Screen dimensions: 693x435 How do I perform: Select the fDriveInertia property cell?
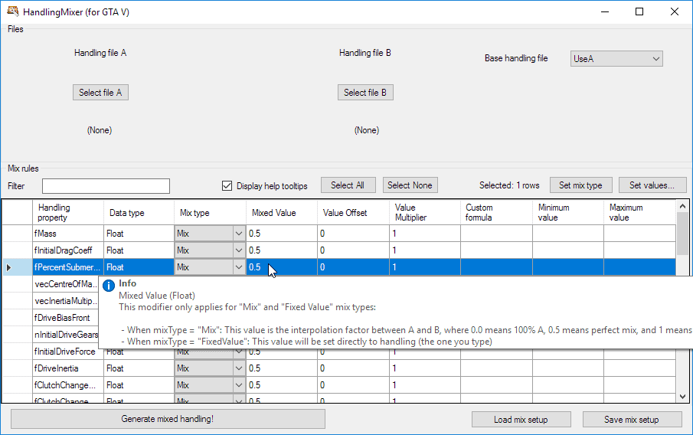tap(68, 368)
